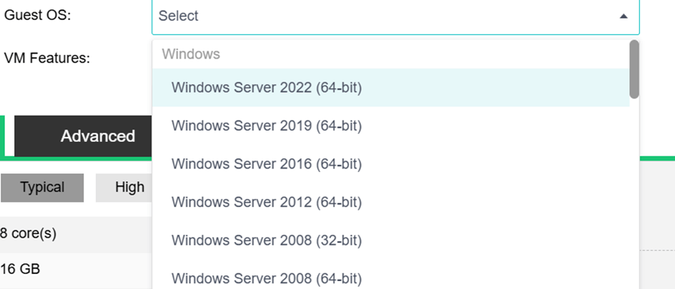Choose Windows Server 2022 (64-bit) option

[267, 88]
